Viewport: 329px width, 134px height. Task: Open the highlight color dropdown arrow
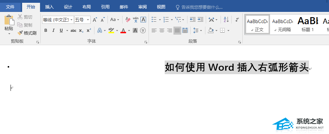(x=117, y=31)
